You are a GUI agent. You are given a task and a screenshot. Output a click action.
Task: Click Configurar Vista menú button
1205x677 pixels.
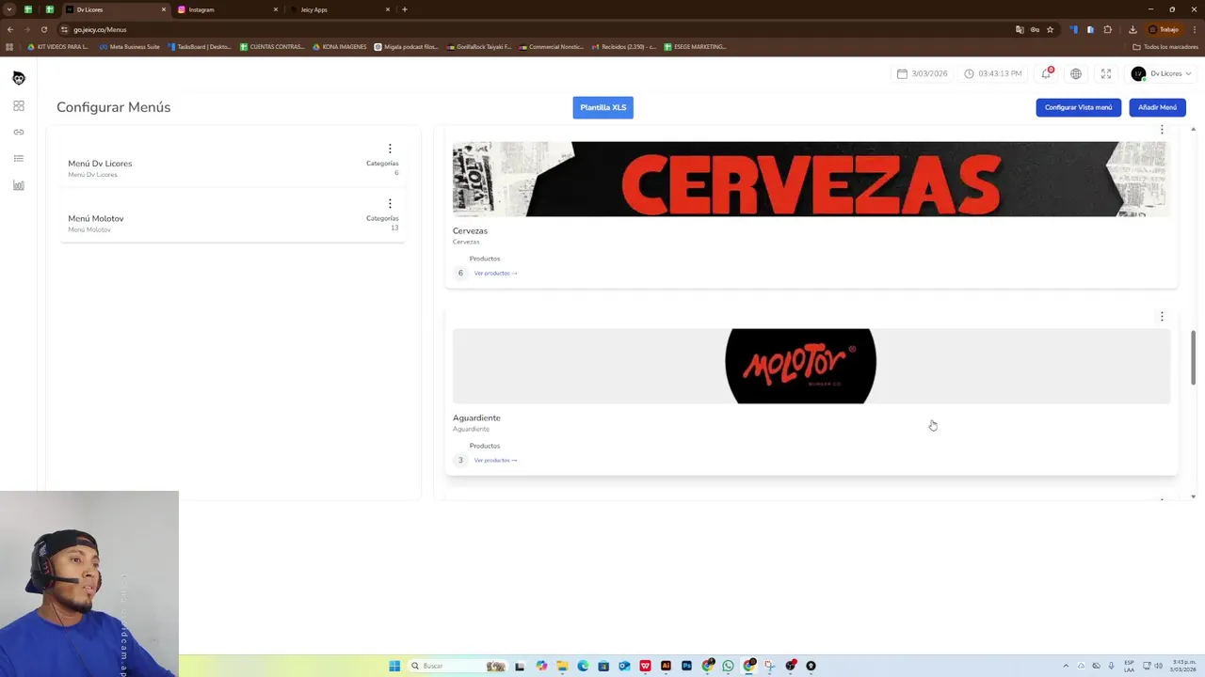(x=1078, y=107)
